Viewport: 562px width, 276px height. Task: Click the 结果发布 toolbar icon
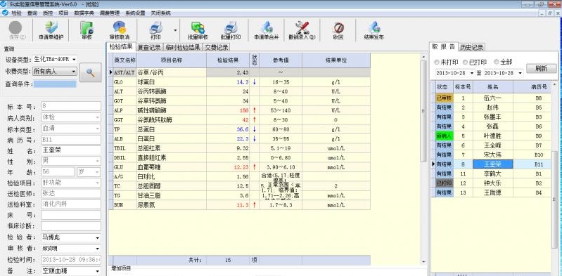coord(373,27)
